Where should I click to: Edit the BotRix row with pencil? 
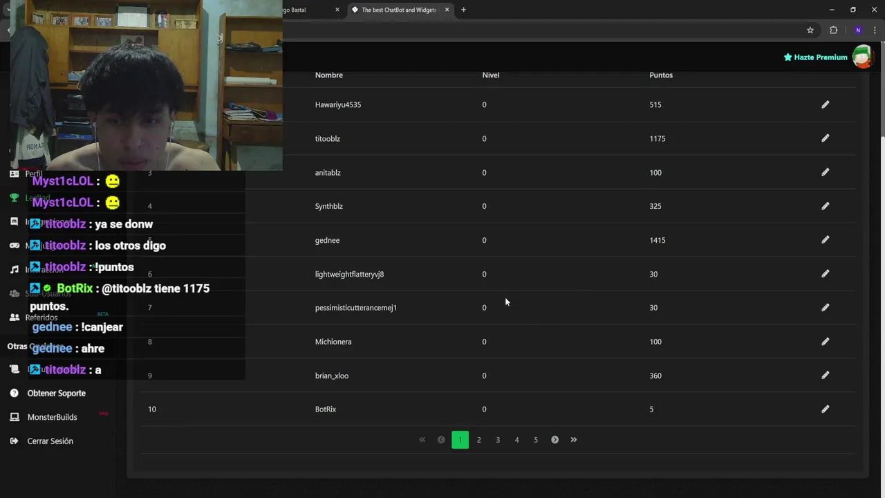click(825, 409)
